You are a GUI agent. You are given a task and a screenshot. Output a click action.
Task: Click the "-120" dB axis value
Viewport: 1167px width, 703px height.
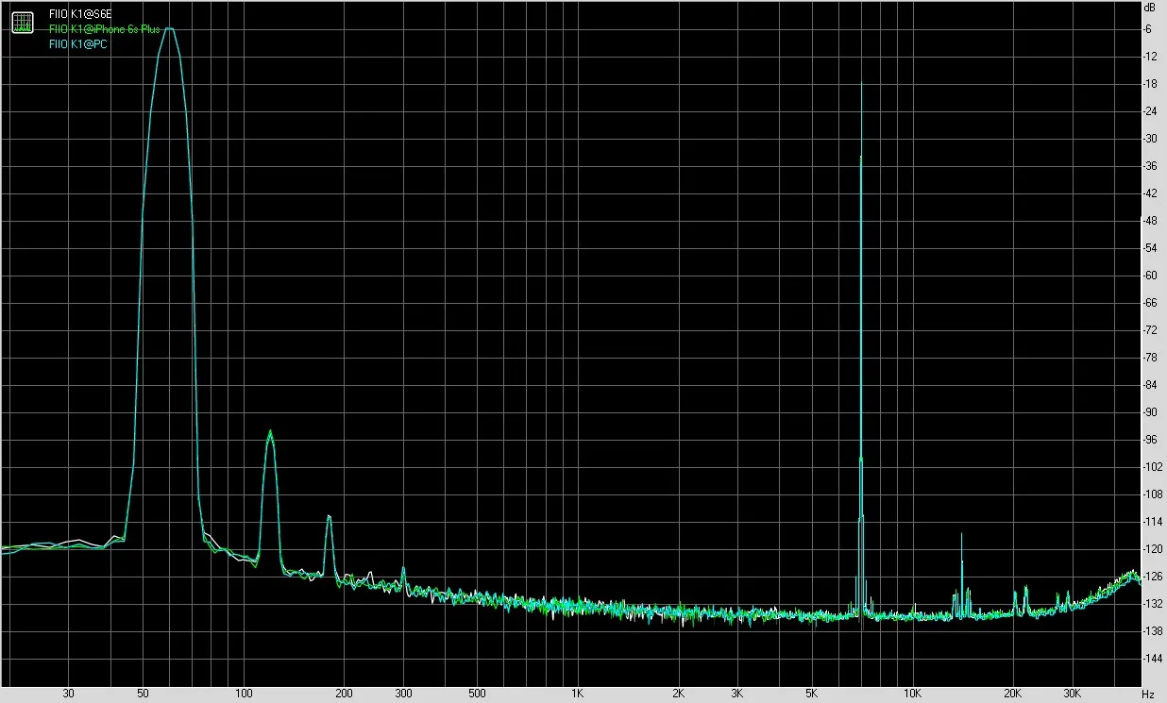click(1154, 549)
